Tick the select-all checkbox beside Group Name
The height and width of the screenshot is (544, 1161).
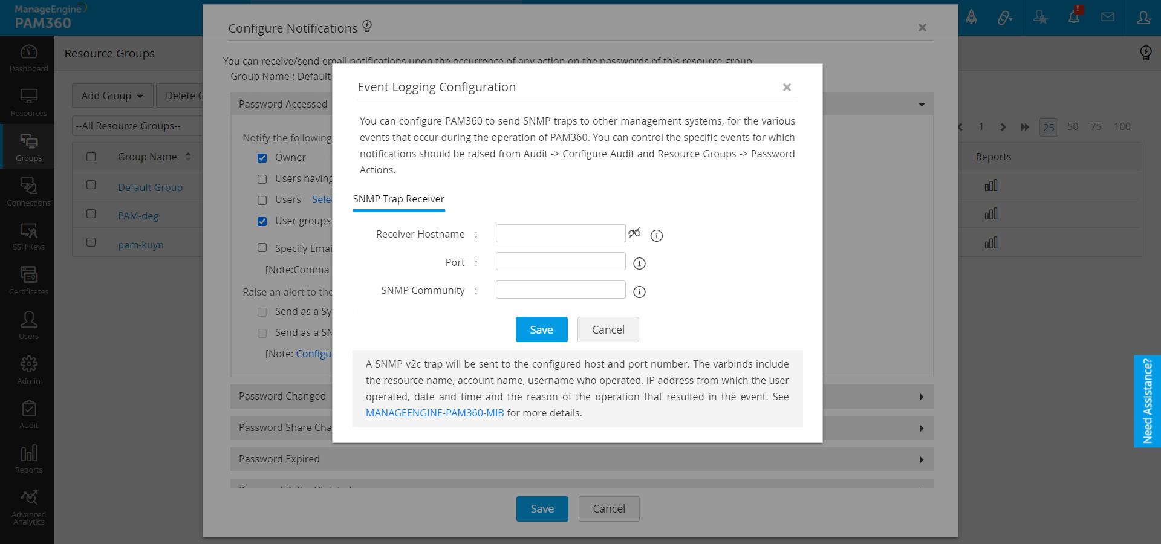click(91, 157)
